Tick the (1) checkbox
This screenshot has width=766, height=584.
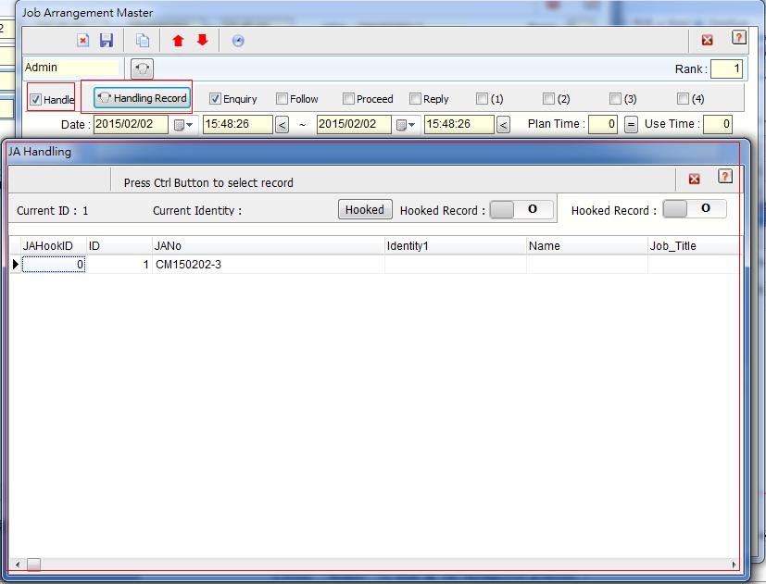click(483, 99)
